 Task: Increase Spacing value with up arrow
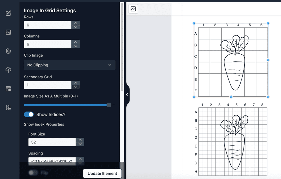click(80, 159)
